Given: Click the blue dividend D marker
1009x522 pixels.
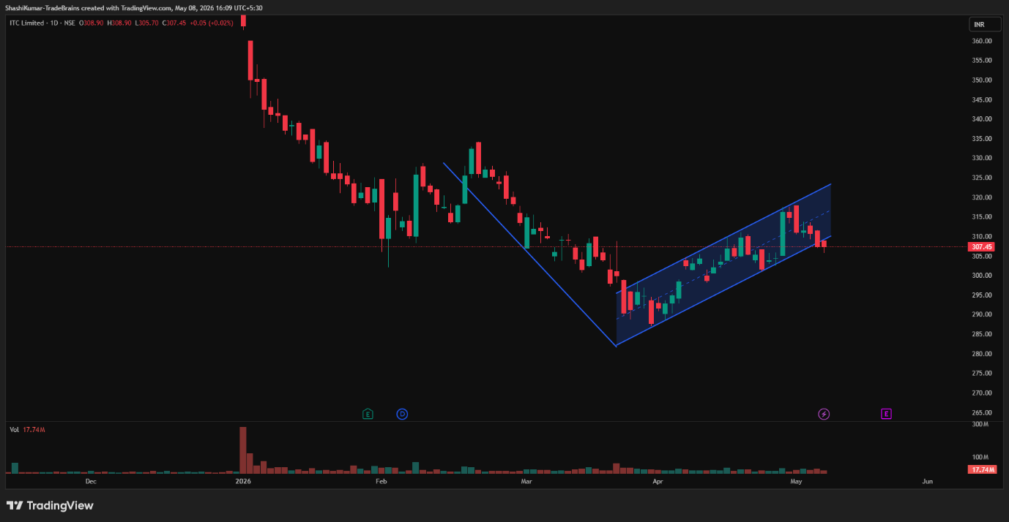Looking at the screenshot, I should (x=402, y=415).
